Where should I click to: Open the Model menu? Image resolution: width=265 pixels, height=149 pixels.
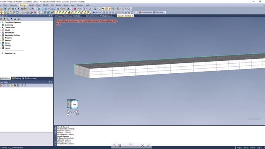[31, 5]
